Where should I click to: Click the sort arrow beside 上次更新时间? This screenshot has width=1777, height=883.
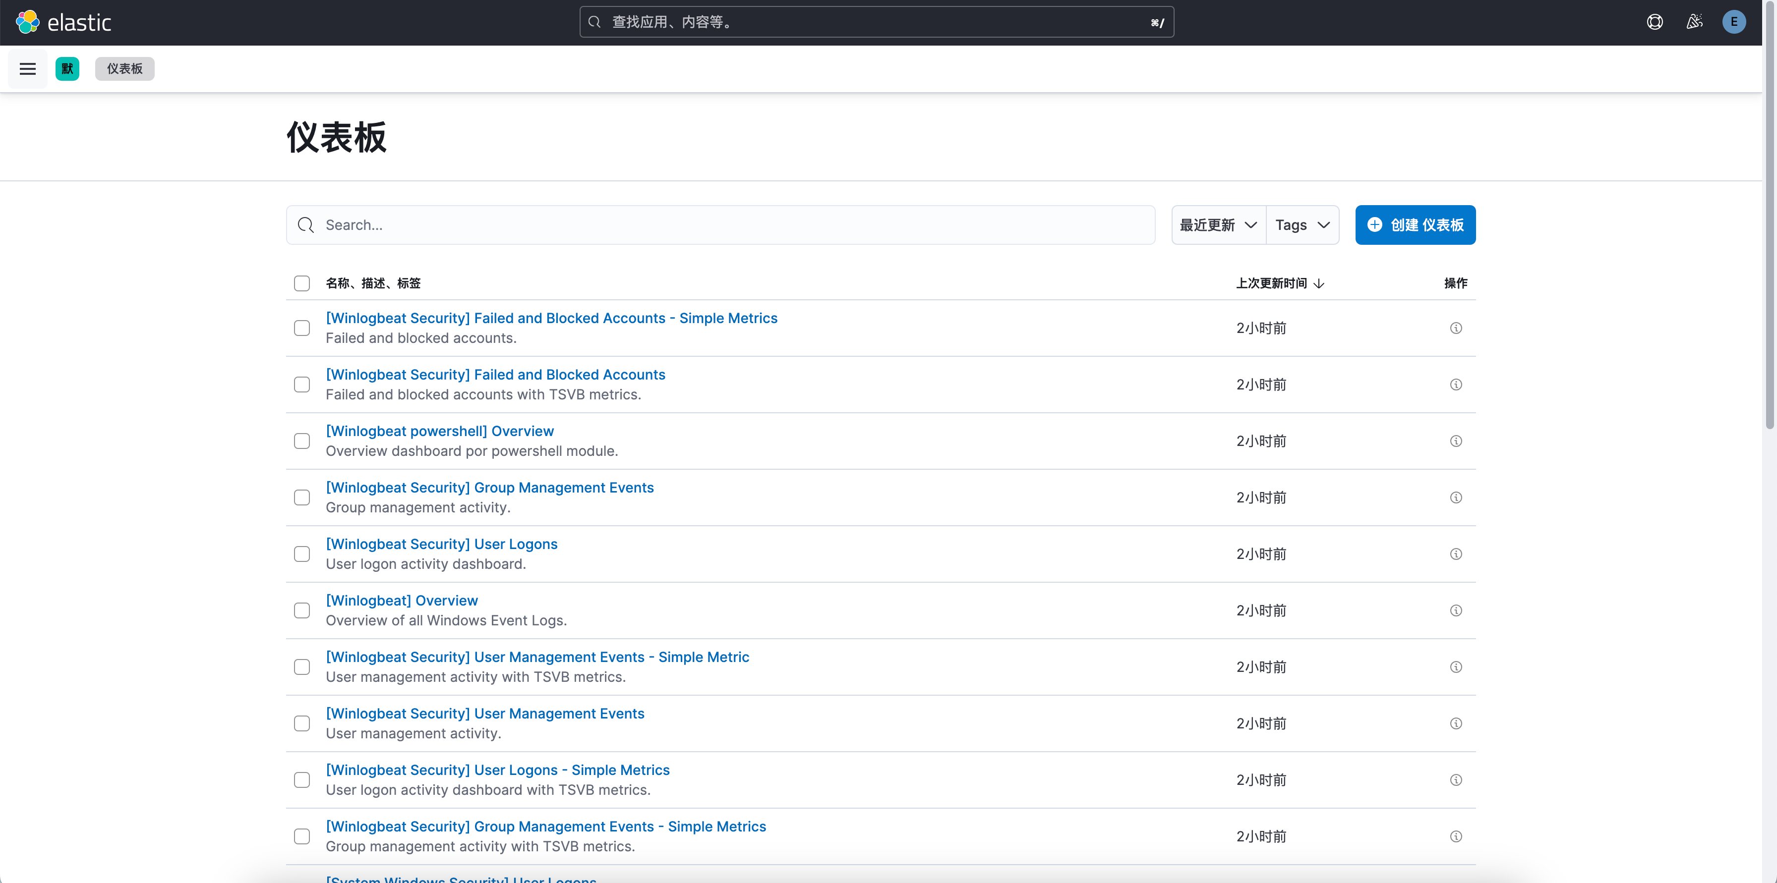(1319, 283)
